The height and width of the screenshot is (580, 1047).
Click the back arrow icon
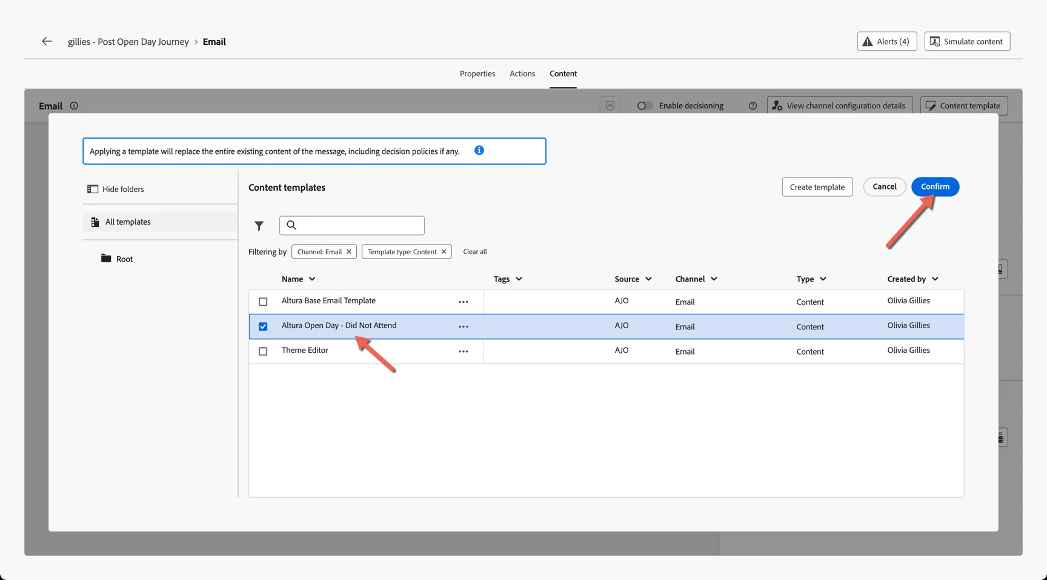click(47, 41)
